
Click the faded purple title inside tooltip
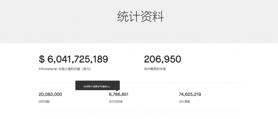pos(97,83)
